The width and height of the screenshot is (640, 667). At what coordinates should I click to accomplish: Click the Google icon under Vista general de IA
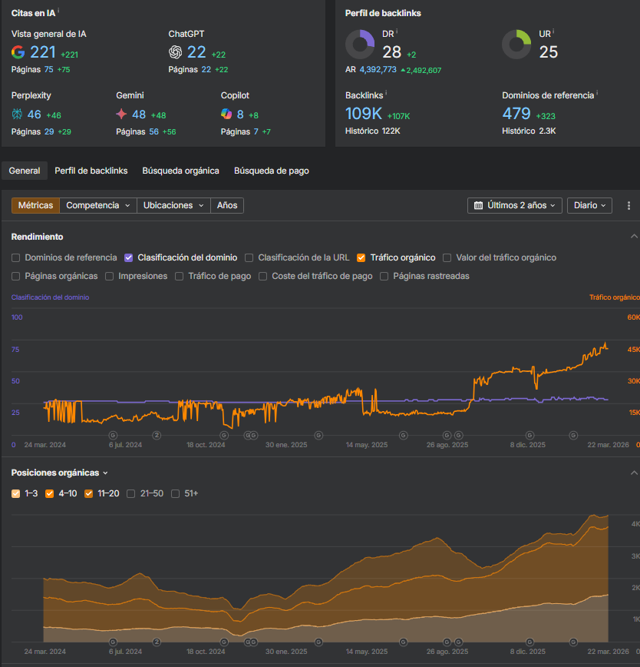pyautogui.click(x=18, y=52)
